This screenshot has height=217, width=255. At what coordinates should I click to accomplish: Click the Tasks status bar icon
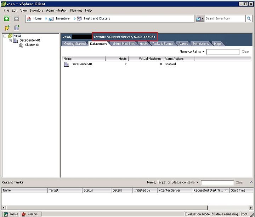(x=6, y=214)
